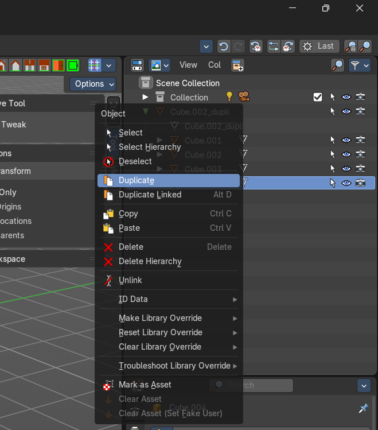Toggle selectable arrow in Collection row

[333, 97]
